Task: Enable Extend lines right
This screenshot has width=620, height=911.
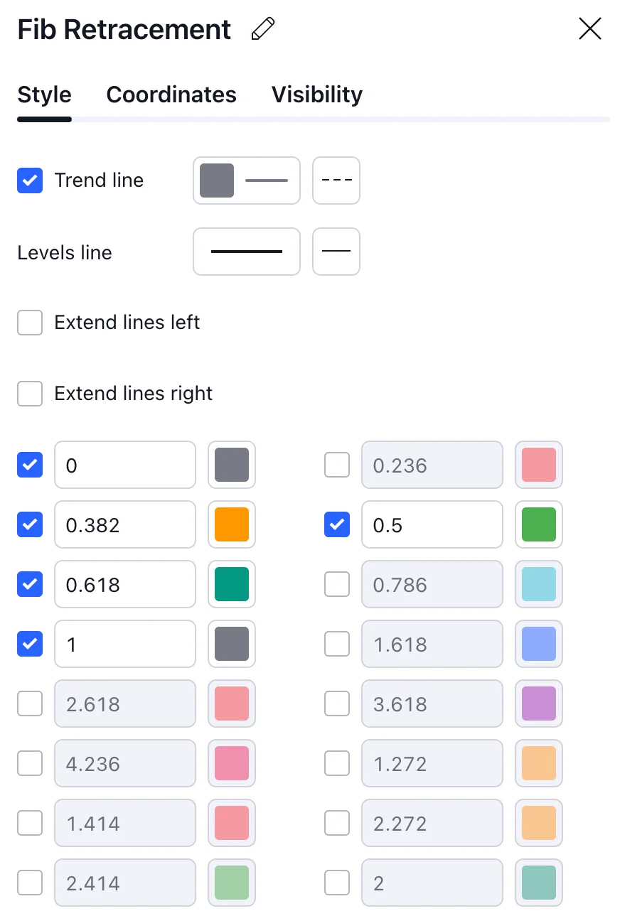Action: pos(30,394)
